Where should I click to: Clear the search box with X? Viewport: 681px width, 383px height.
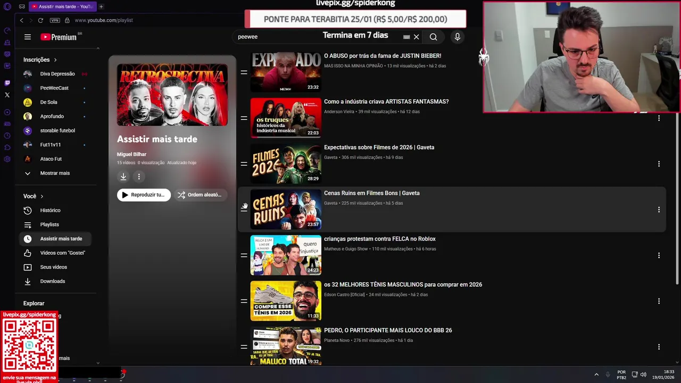pos(416,37)
